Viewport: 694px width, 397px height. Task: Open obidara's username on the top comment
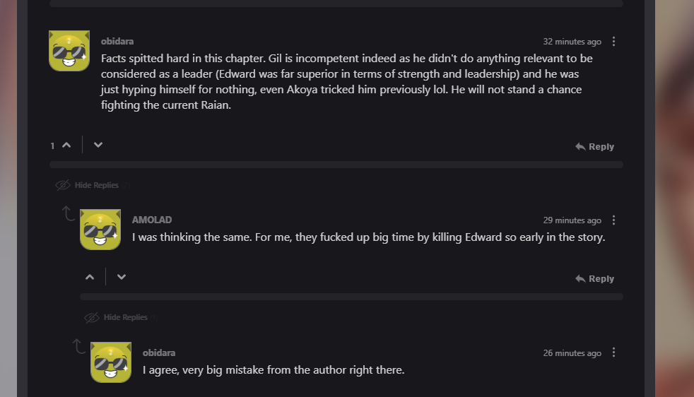(117, 41)
